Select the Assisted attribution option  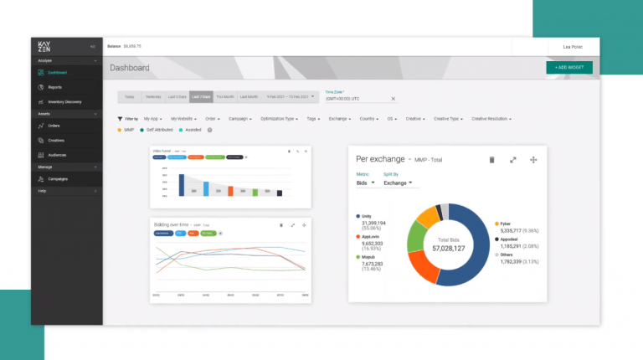(193, 130)
